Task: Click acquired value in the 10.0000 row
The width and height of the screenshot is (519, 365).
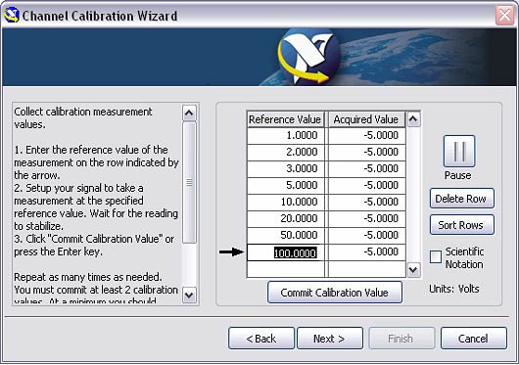Action: point(367,202)
